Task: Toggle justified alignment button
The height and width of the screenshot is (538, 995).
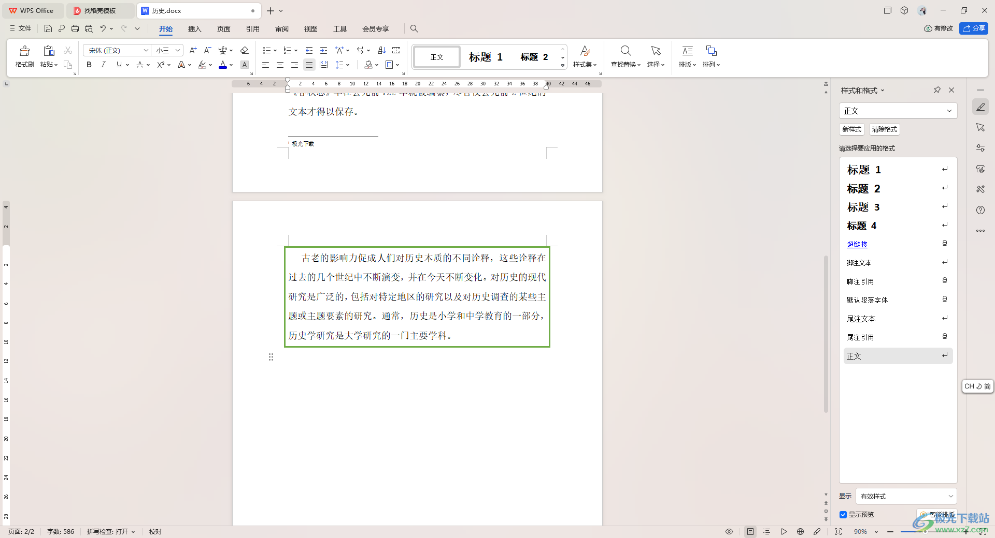Action: point(309,65)
